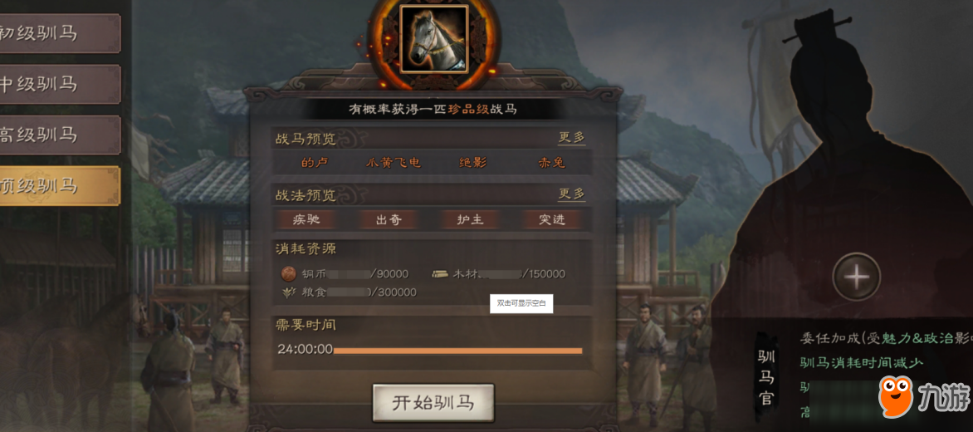Click the 九游 mascot logo

click(x=896, y=395)
